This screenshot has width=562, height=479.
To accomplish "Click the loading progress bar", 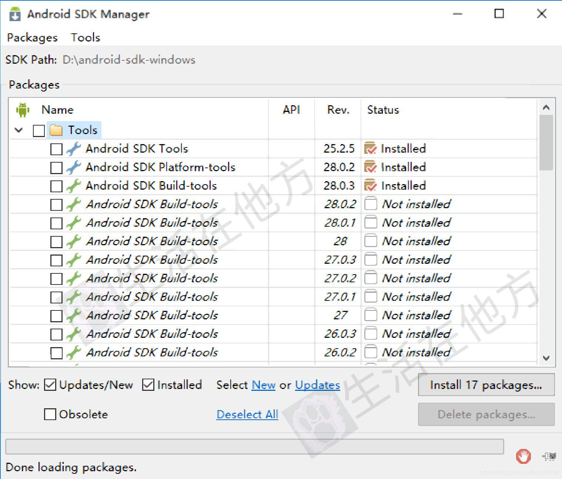I will [x=255, y=446].
